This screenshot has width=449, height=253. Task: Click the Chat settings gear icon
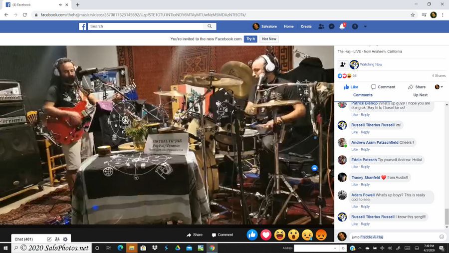pyautogui.click(x=65, y=240)
